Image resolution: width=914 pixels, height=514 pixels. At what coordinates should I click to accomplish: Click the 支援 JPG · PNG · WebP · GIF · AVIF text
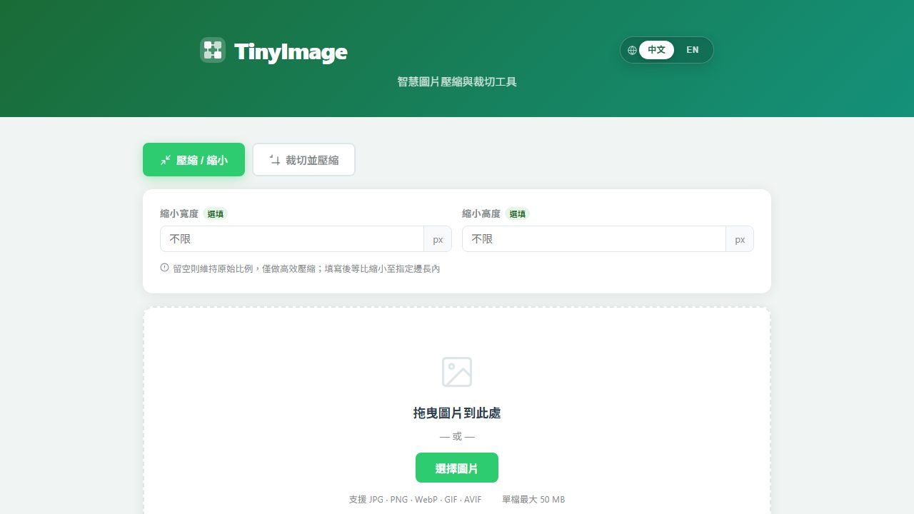(416, 500)
